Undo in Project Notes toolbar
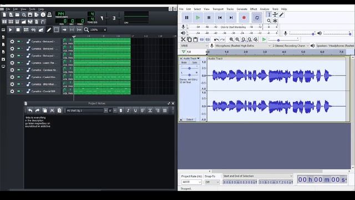The width and height of the screenshot is (355, 200). pos(30,111)
